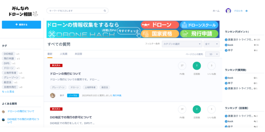This screenshot has width=265, height=132.
Task: Click 解決済み badge on ドローンの飛行について
Action: pyautogui.click(x=56, y=66)
